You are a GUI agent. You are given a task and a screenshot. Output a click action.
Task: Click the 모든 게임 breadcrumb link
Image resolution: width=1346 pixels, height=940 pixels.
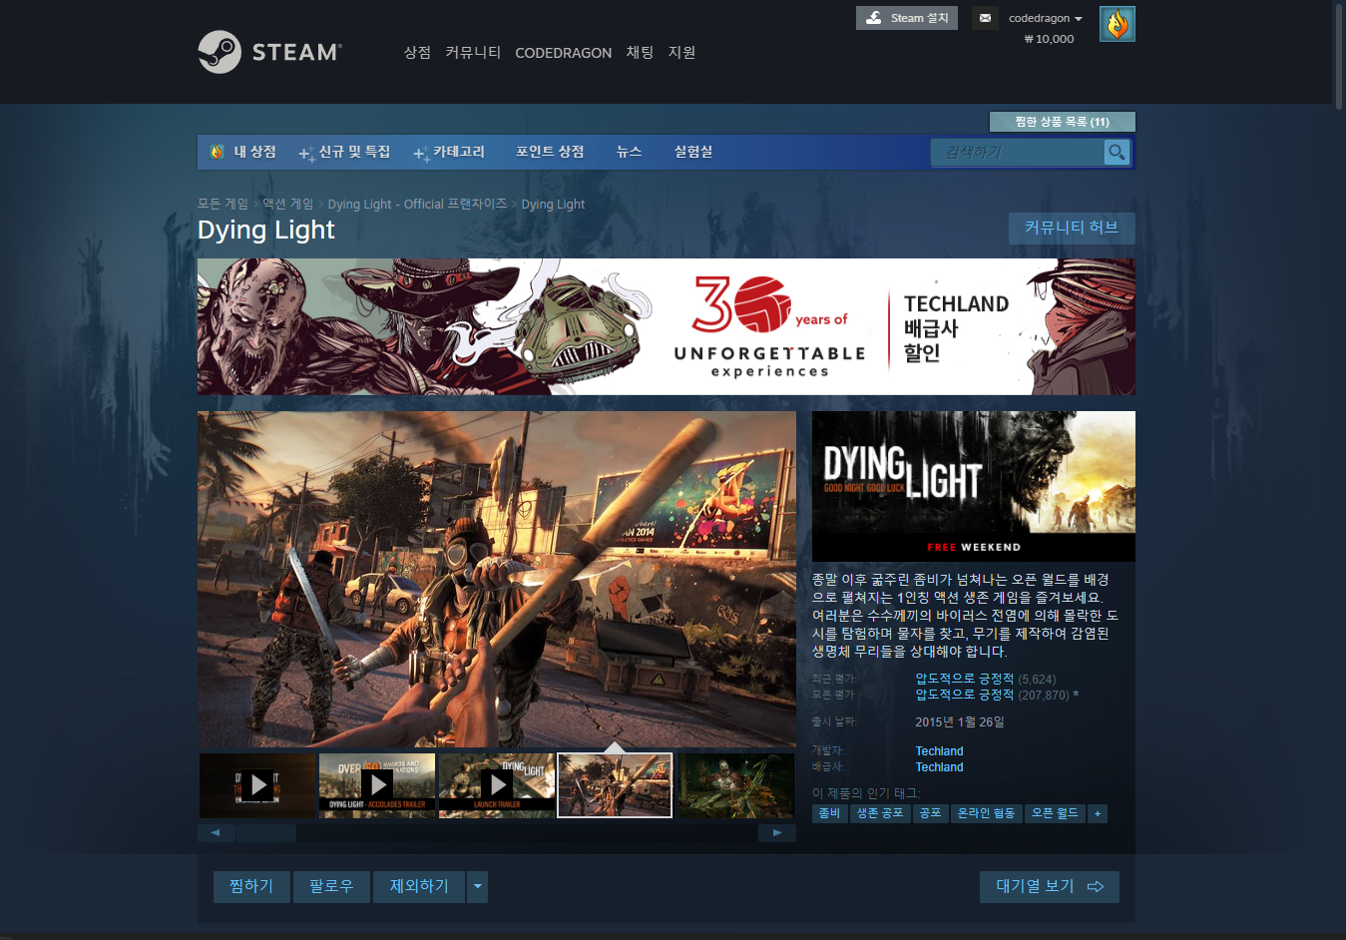[x=223, y=204]
